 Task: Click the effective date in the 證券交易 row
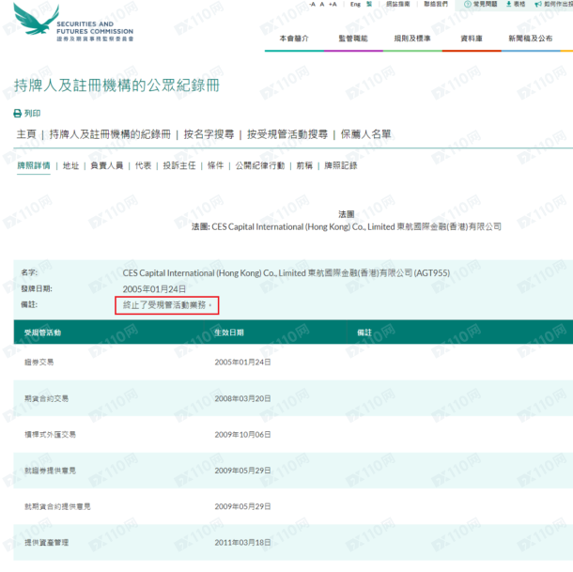242,363
